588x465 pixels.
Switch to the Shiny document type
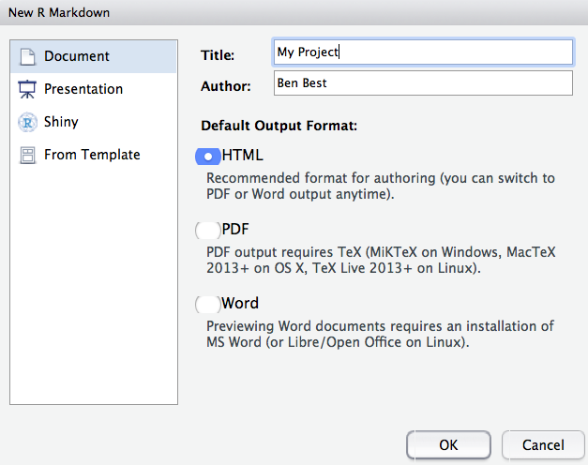(61, 122)
